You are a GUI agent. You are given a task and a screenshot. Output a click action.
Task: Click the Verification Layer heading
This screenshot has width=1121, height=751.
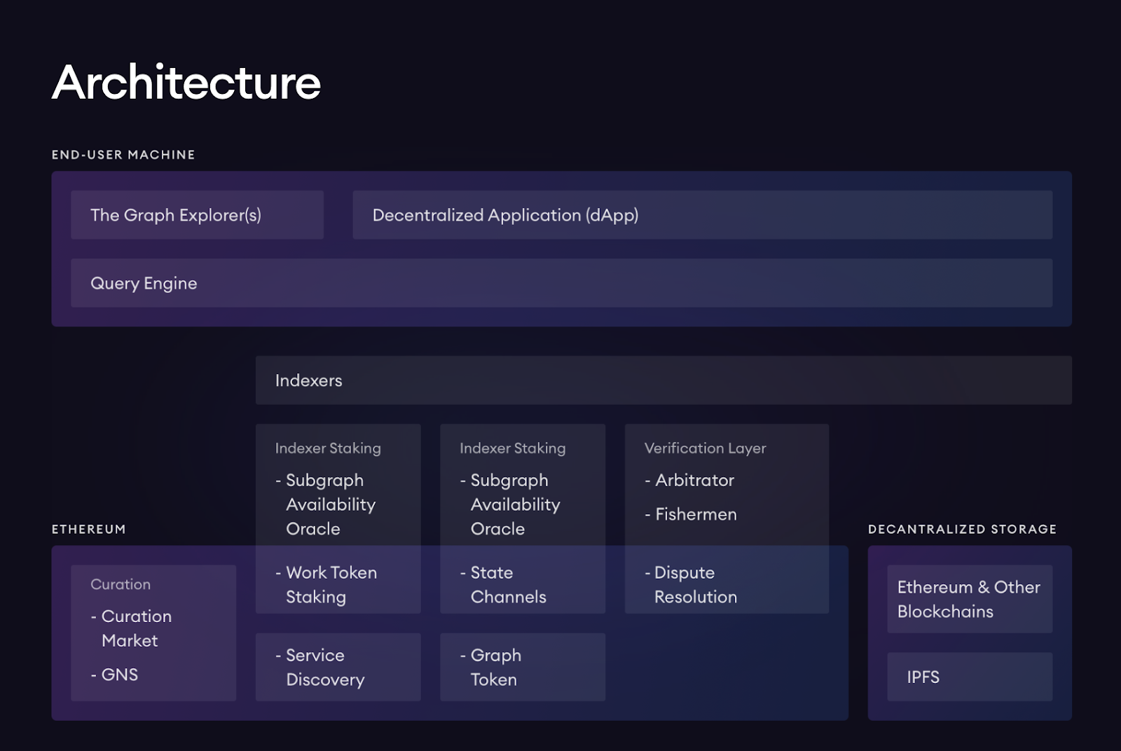pos(706,448)
